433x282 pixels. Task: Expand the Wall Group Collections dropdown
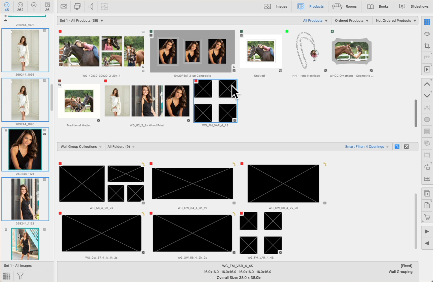coord(81,147)
